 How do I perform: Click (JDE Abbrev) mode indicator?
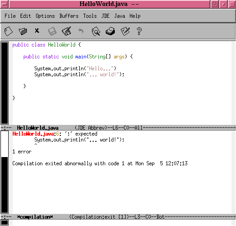[91, 128]
